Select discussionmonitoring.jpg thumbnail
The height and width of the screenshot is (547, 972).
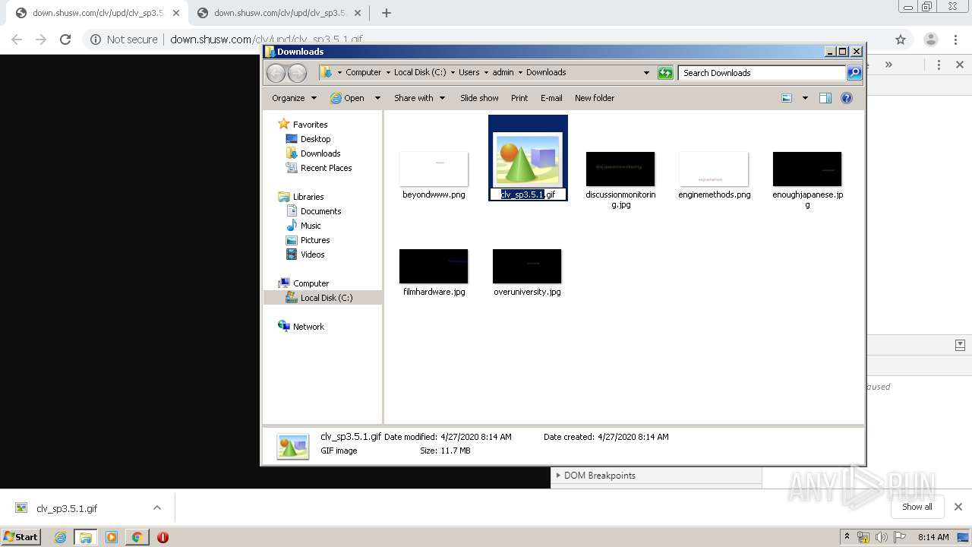tap(620, 169)
